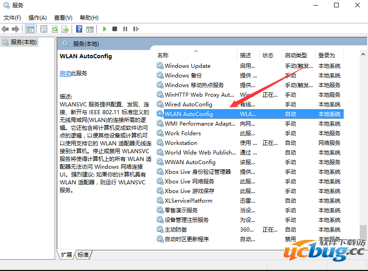Select Xbox Live 游戏保存 service
Viewport: 368px width, 271px height.
tap(190, 191)
